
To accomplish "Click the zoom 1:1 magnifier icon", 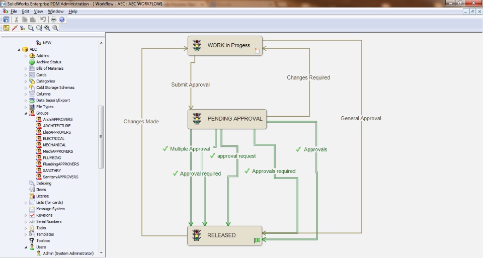I will click(39, 28).
